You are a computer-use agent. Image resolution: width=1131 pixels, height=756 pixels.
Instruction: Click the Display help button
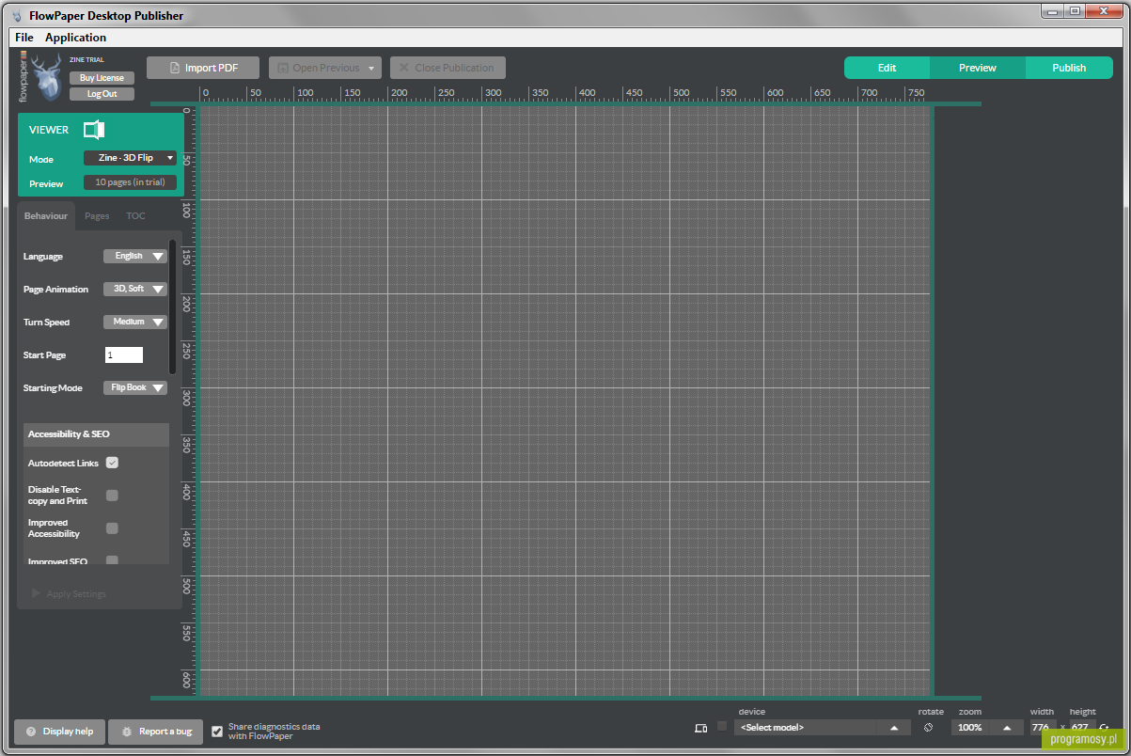(x=59, y=732)
